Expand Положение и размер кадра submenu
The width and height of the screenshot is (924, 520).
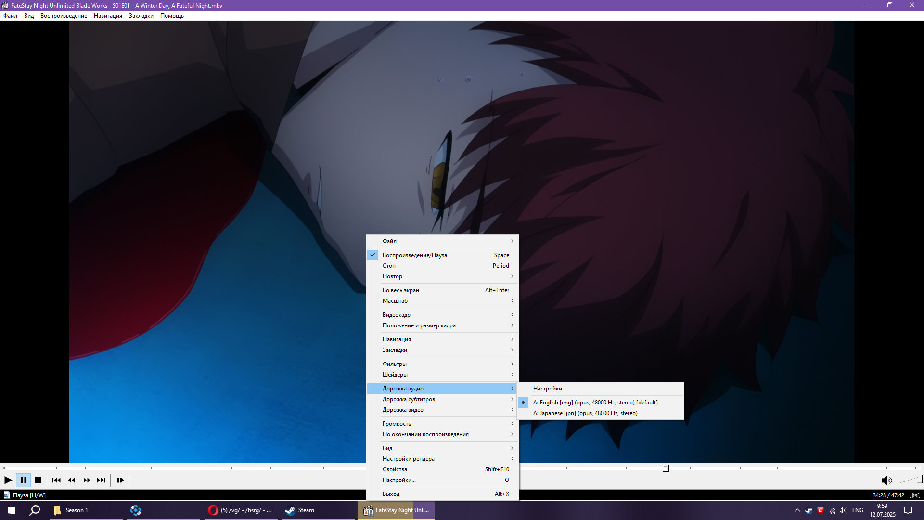click(443, 325)
